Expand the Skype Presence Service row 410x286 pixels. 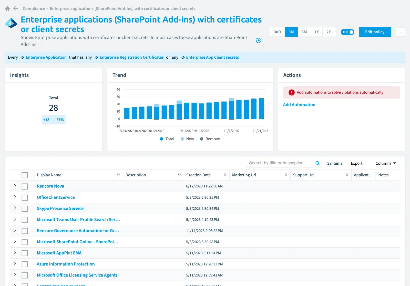click(15, 208)
